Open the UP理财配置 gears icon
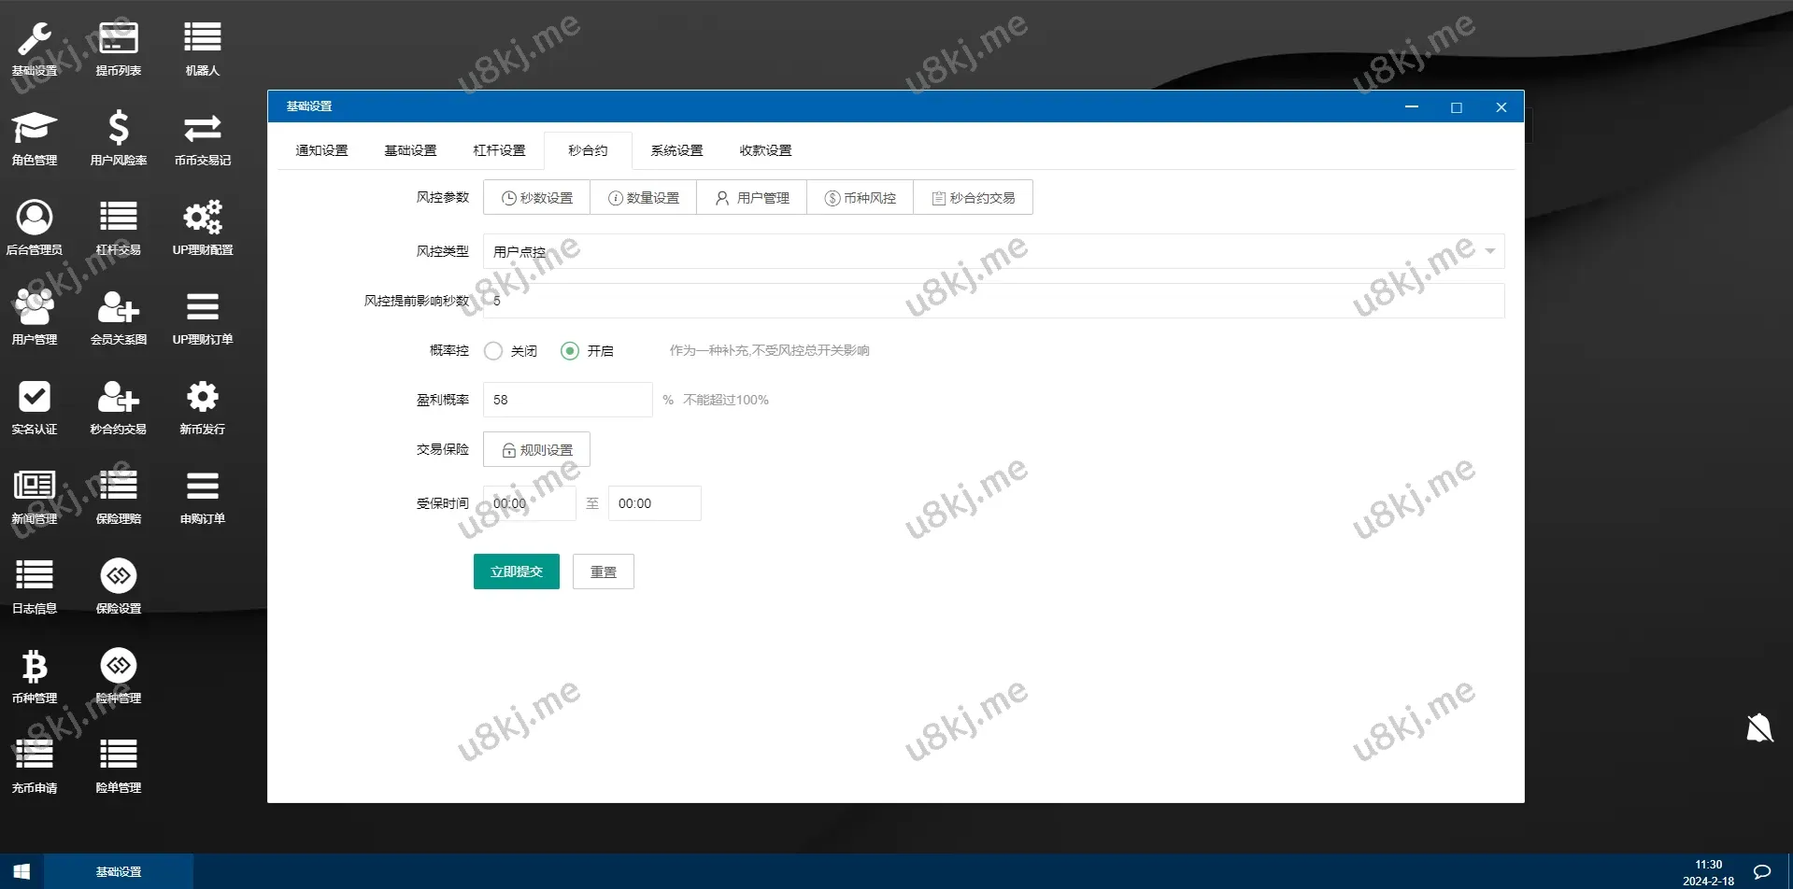This screenshot has height=889, width=1793. click(202, 219)
